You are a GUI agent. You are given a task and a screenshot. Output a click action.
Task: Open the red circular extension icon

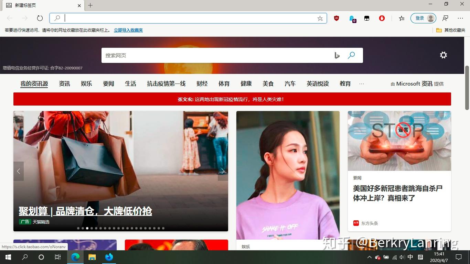(382, 18)
